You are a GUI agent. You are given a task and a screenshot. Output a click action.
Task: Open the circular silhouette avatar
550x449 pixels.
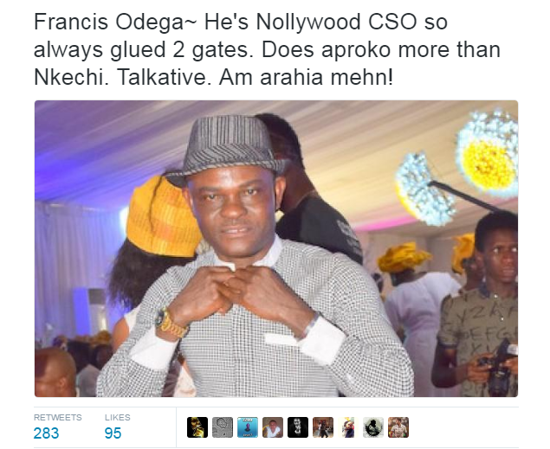point(373,427)
